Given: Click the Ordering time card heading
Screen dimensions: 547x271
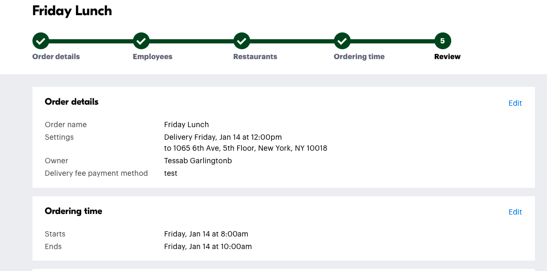Looking at the screenshot, I should [x=73, y=211].
